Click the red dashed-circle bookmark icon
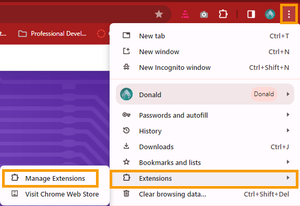Viewport: 300px width, 206px height. tap(101, 34)
